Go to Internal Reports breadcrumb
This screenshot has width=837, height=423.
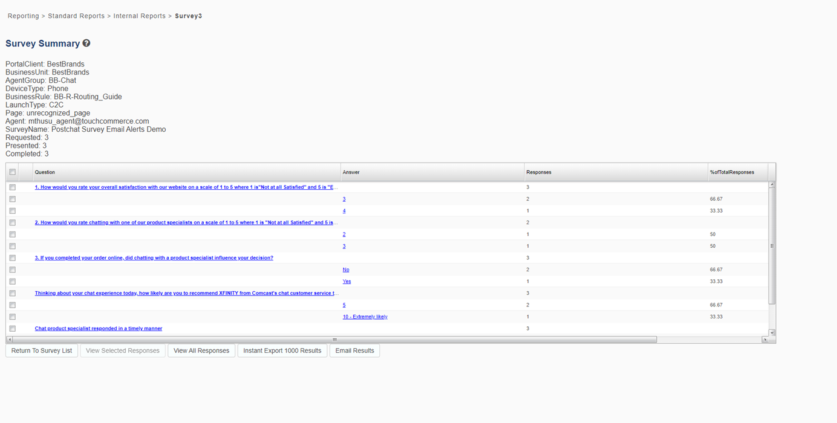click(x=139, y=16)
